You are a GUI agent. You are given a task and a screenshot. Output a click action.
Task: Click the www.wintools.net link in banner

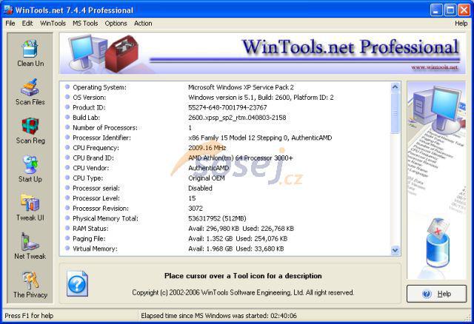434,67
